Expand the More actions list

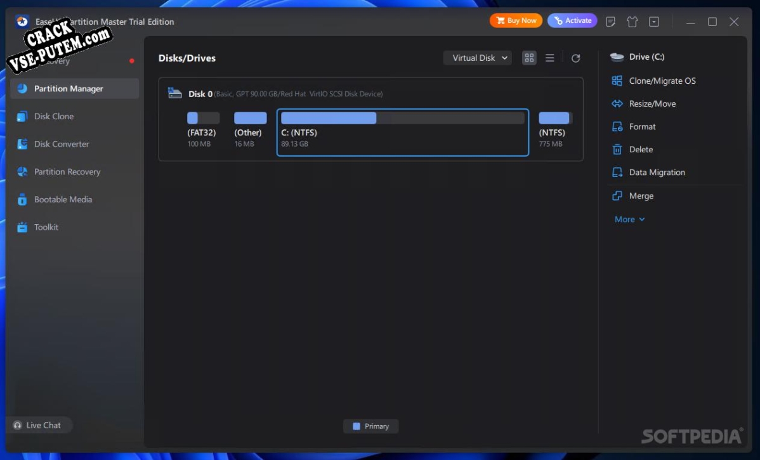tap(629, 219)
